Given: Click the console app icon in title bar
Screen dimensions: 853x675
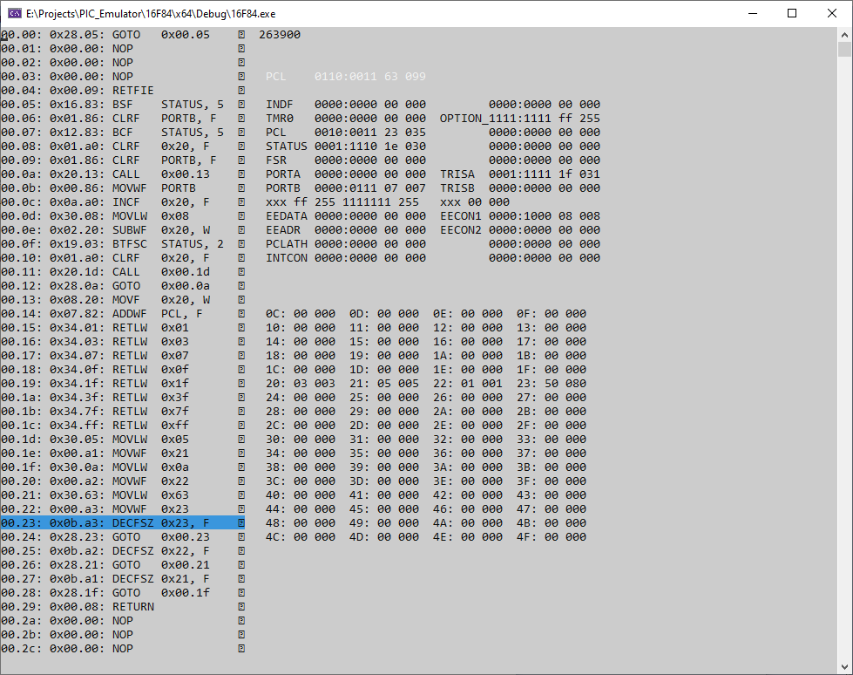Looking at the screenshot, I should click(x=15, y=13).
